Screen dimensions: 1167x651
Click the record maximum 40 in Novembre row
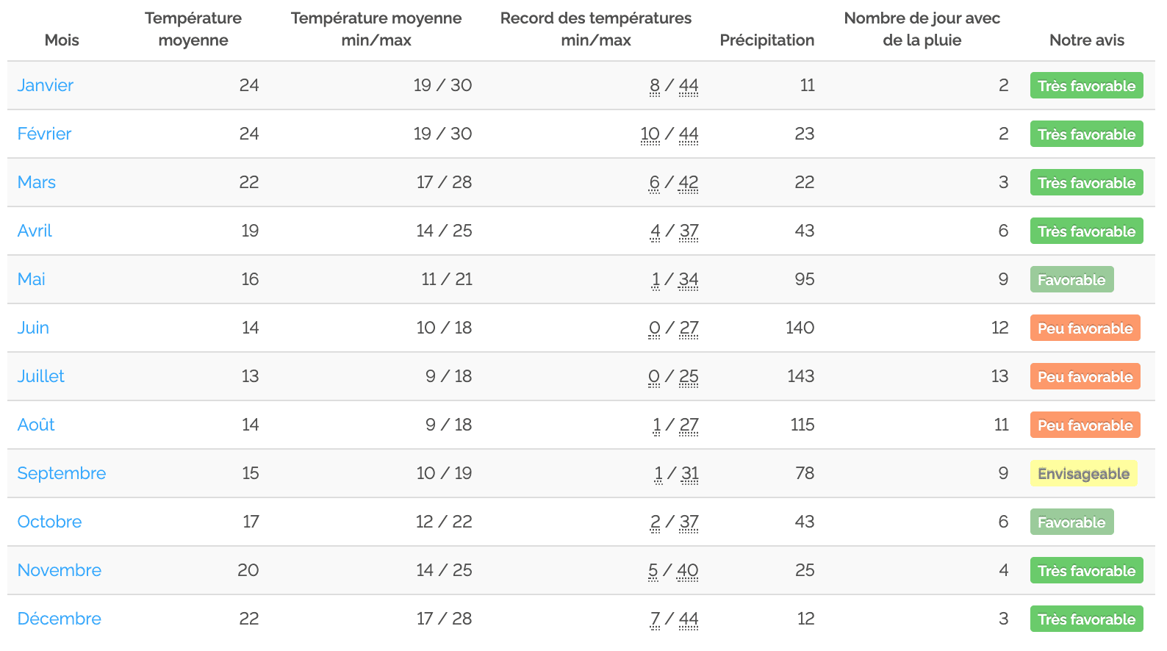[687, 571]
